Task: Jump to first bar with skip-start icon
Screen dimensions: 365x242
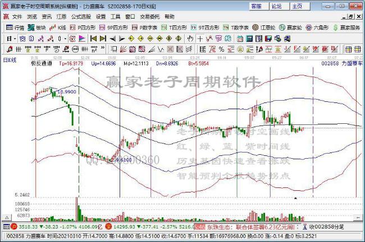Action: tap(93, 38)
